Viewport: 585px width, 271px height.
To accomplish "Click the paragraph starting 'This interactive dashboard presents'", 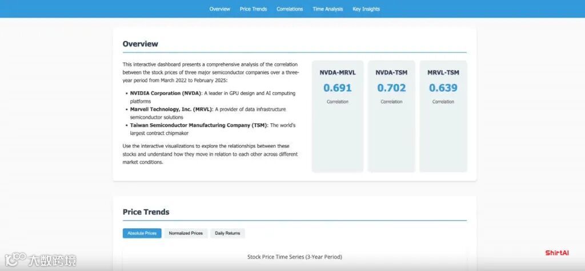I will tap(211, 72).
